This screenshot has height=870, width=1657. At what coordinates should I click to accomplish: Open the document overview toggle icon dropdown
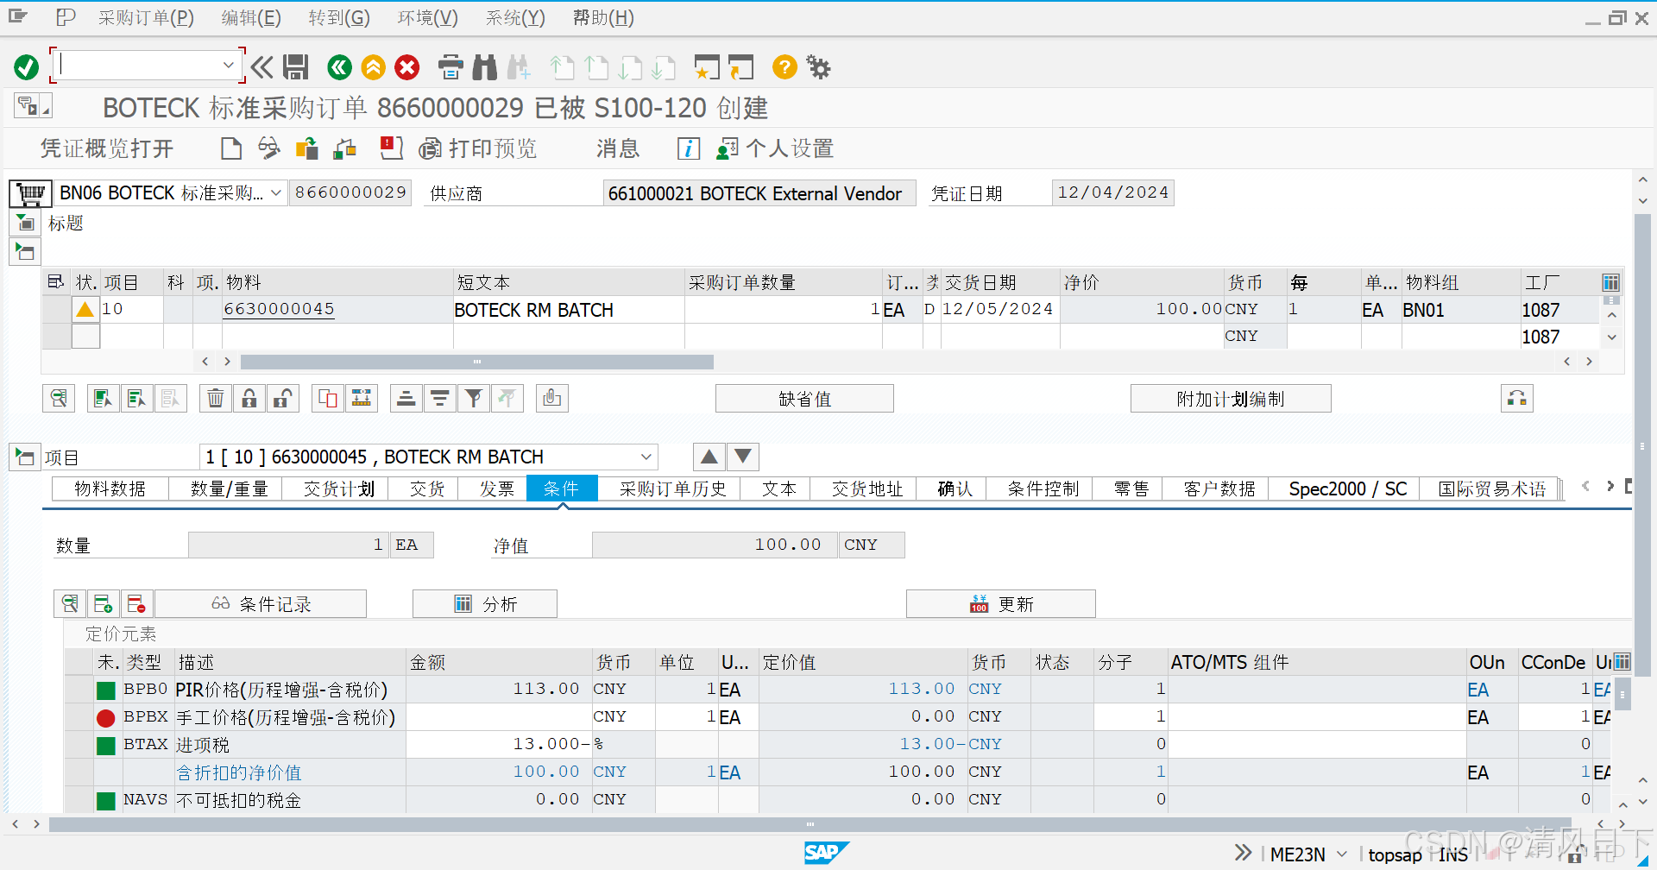pos(34,106)
